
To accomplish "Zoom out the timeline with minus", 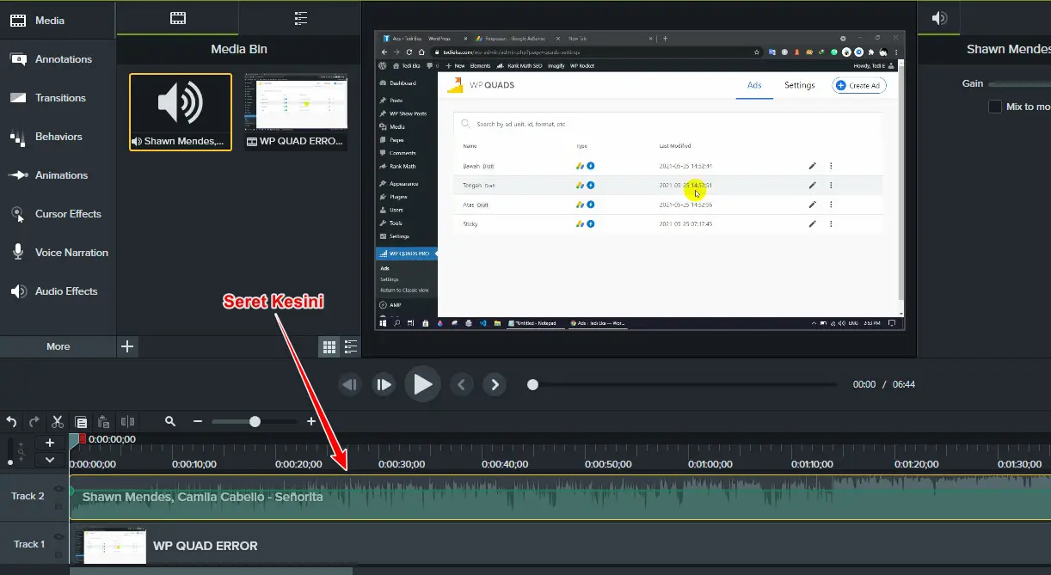I will [x=198, y=421].
